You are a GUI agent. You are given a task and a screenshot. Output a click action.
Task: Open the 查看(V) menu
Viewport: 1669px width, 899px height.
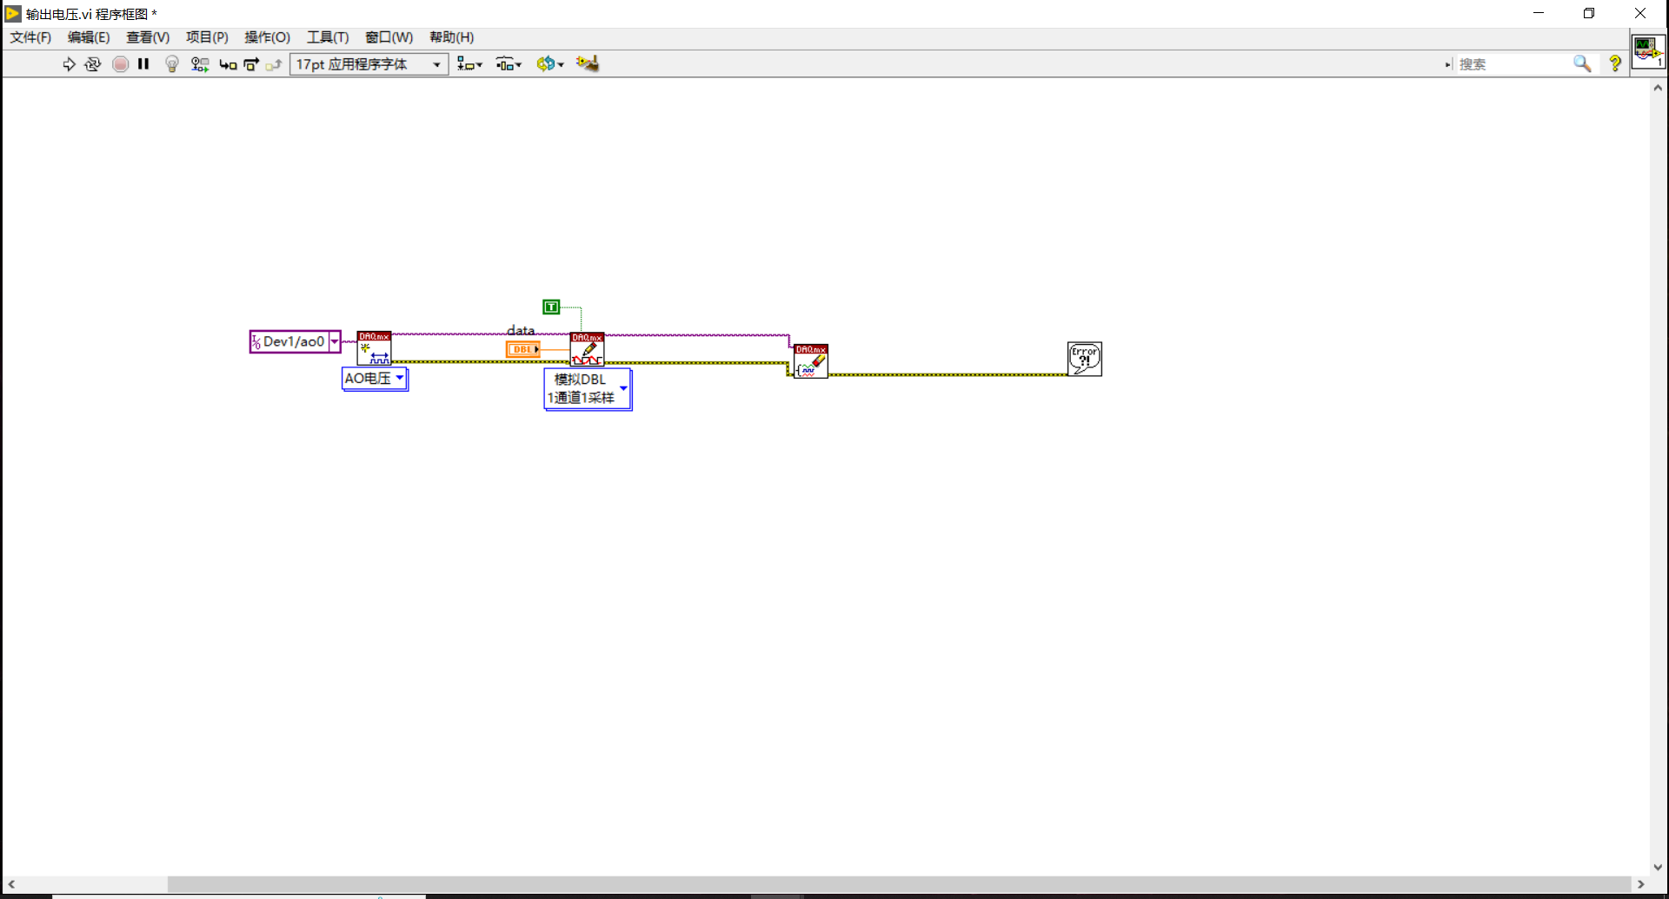pyautogui.click(x=148, y=37)
